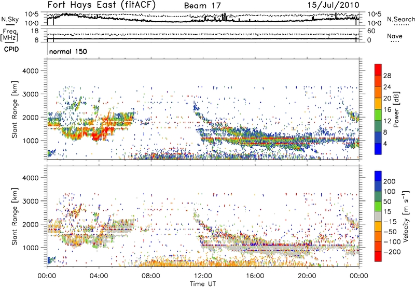Click the '28' power colorbar tick value

[387, 76]
